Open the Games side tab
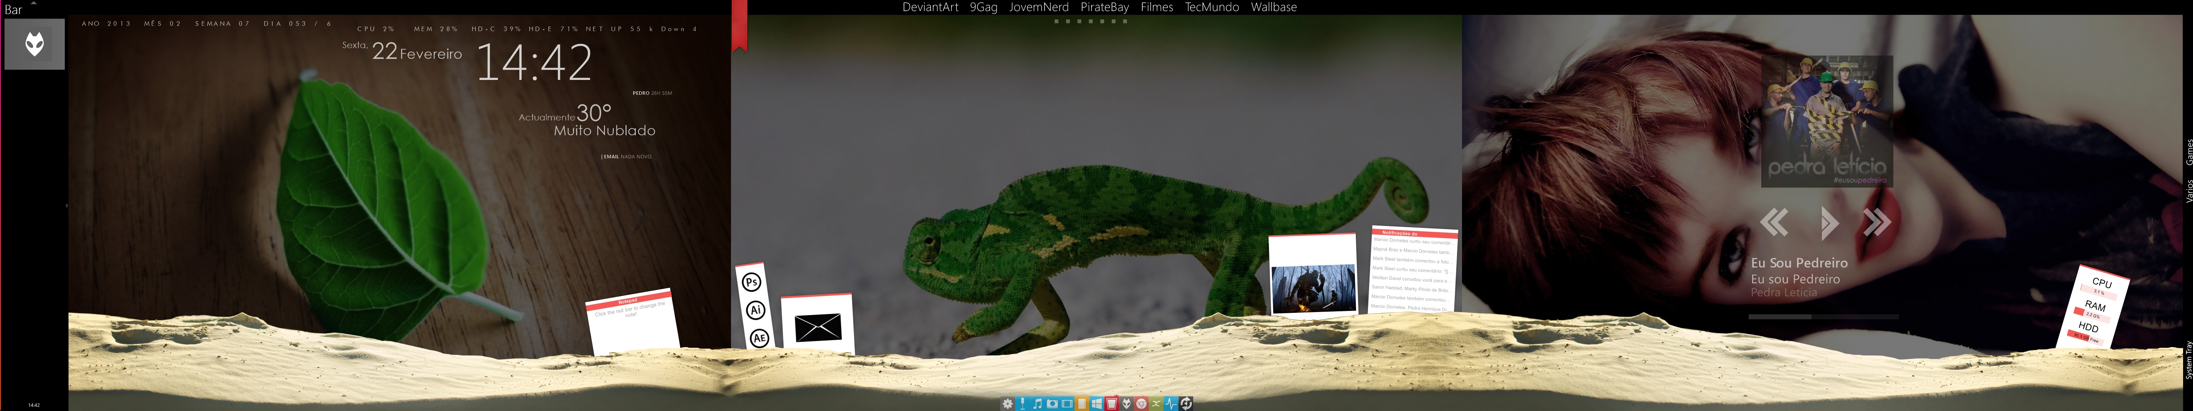The width and height of the screenshot is (2193, 411). tap(2189, 152)
